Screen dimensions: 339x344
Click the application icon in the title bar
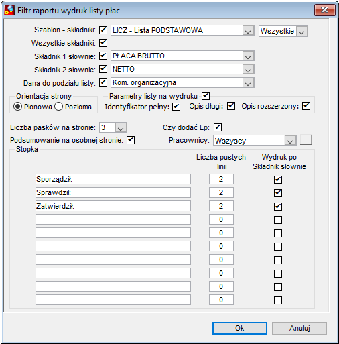pyautogui.click(x=9, y=11)
